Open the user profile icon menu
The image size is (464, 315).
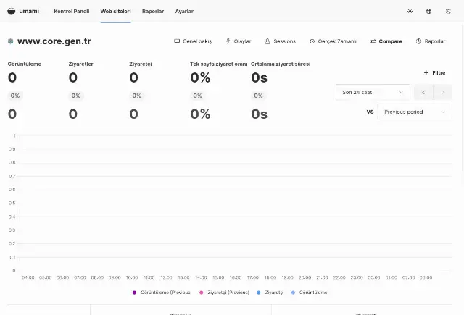pyautogui.click(x=448, y=12)
